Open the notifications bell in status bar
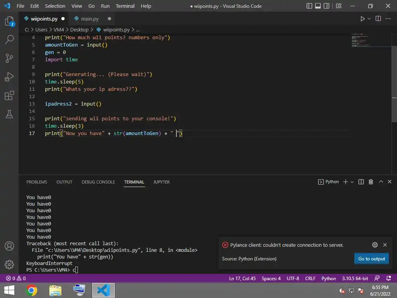 tap(388, 278)
